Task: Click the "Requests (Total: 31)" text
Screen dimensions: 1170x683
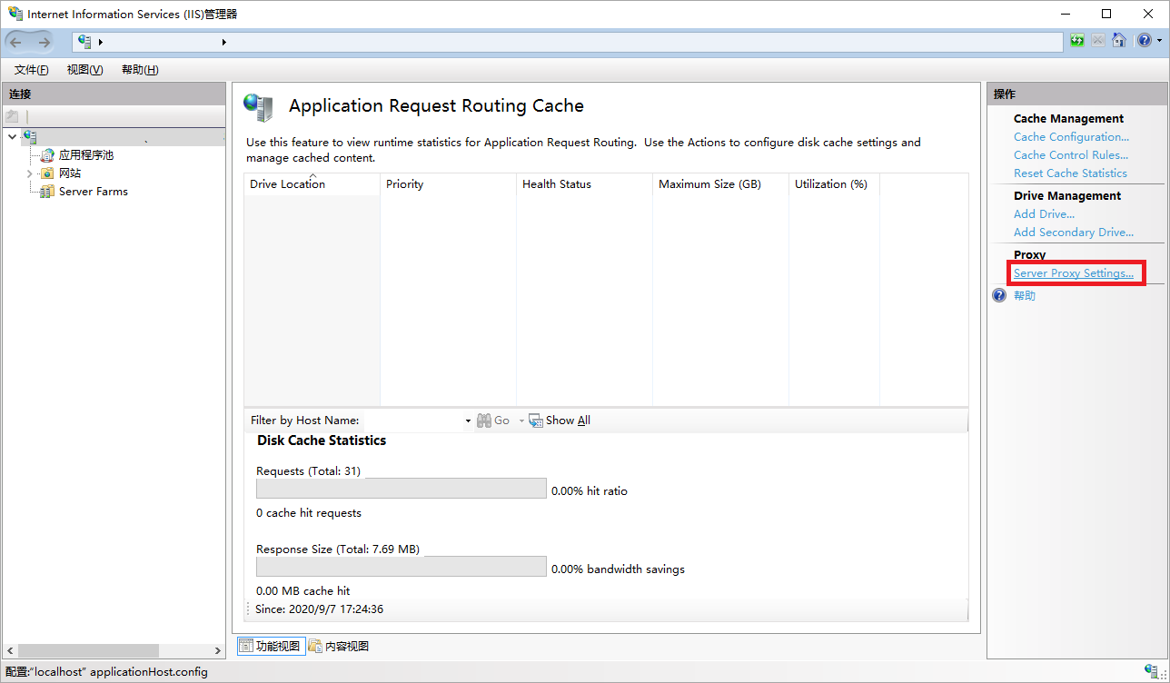Action: (x=309, y=471)
